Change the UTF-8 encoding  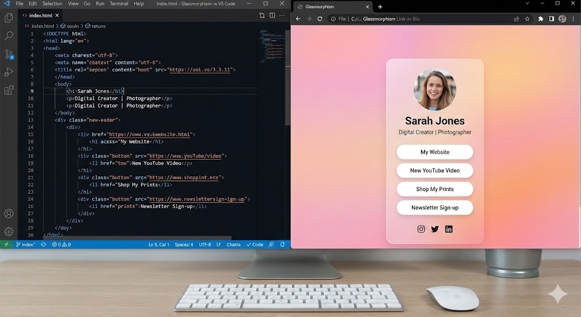(x=204, y=244)
